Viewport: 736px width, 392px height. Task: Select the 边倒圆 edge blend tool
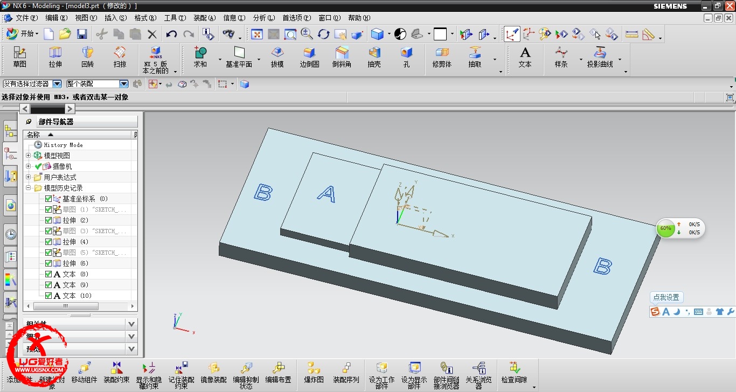(309, 58)
